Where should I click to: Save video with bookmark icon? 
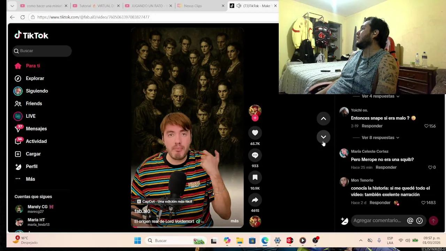pyautogui.click(x=255, y=177)
